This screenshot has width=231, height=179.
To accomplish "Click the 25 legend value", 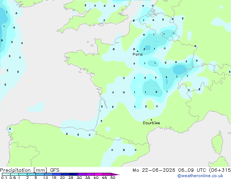I will [x=71, y=178].
